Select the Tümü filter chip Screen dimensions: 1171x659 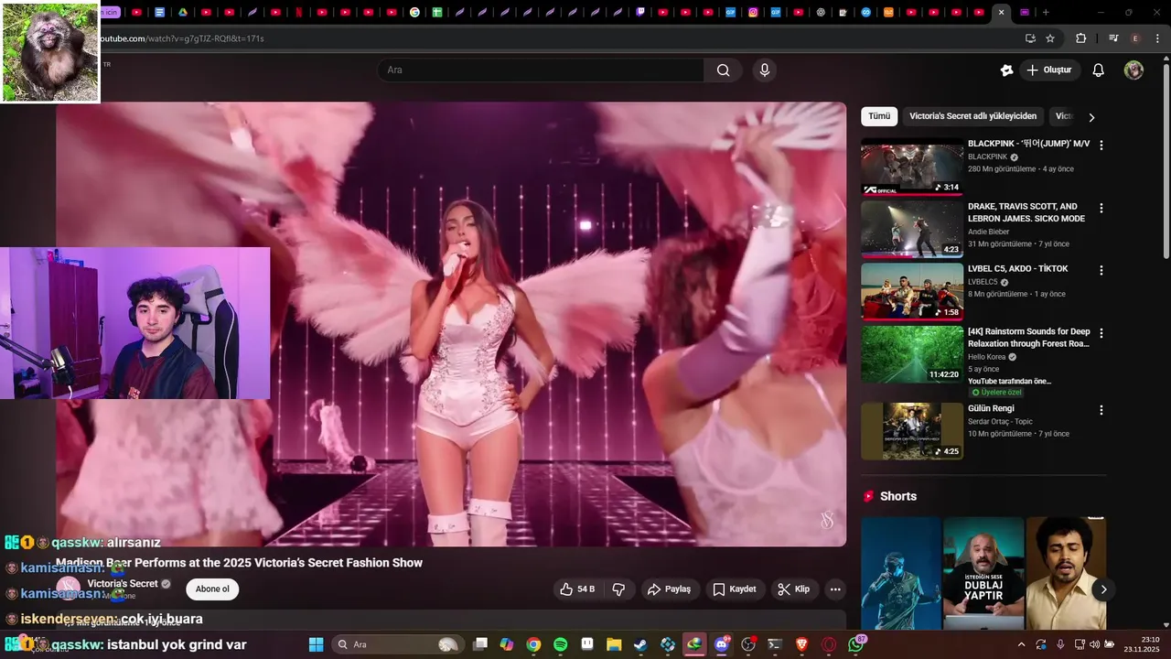[x=879, y=116]
